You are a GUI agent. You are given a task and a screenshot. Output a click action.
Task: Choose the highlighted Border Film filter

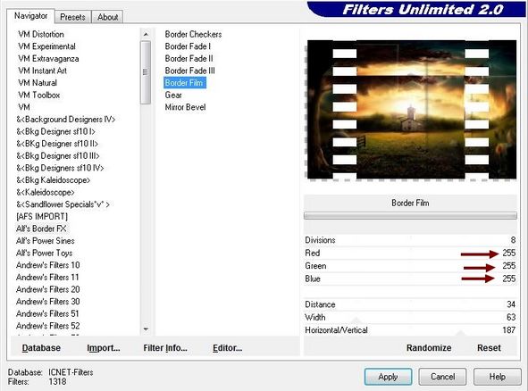[x=185, y=83]
